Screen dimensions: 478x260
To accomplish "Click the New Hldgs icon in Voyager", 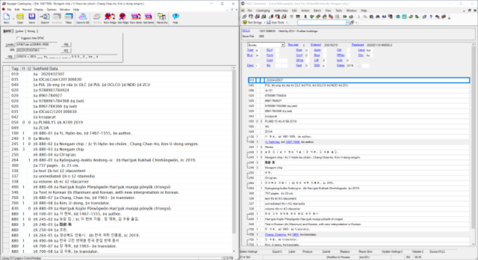I will coord(110,17).
